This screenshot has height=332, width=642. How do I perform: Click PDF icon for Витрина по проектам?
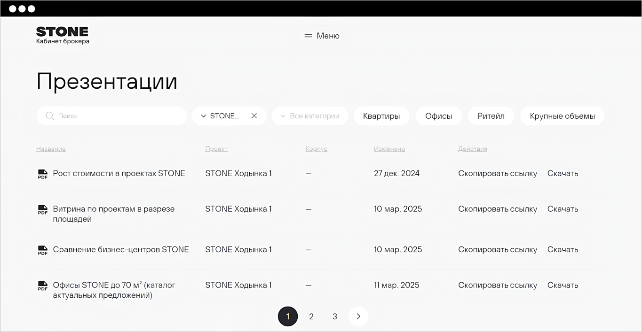[43, 210]
